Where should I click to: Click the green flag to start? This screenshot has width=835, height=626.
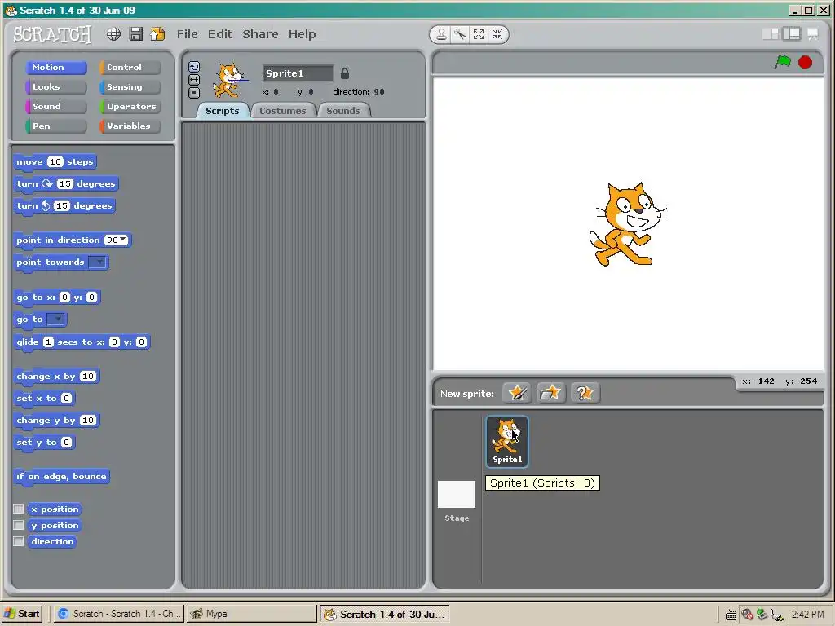point(783,62)
